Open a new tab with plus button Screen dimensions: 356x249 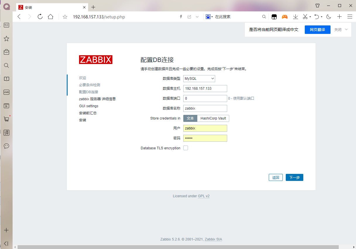pyautogui.click(x=93, y=7)
